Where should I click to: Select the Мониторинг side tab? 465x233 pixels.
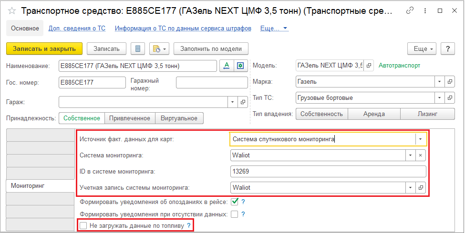28,186
